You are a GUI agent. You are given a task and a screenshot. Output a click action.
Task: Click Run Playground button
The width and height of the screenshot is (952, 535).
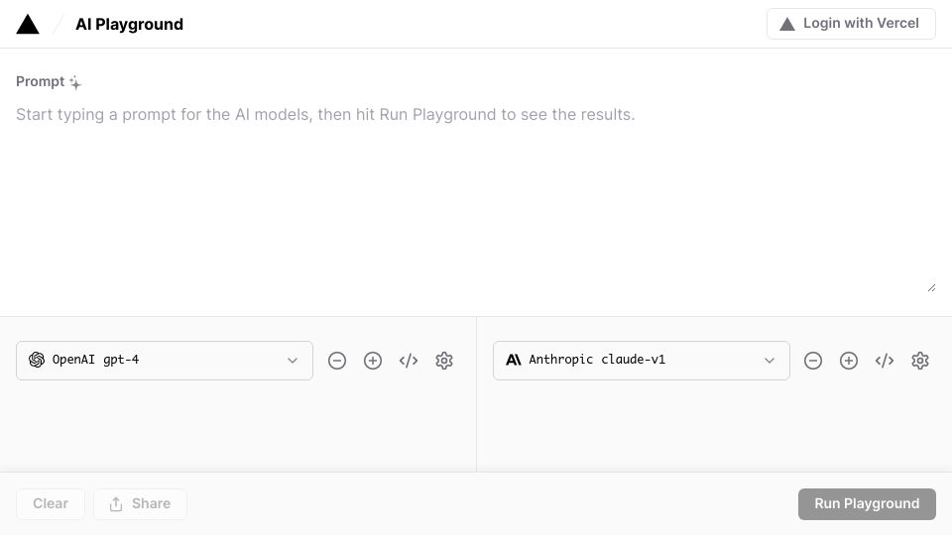click(867, 504)
